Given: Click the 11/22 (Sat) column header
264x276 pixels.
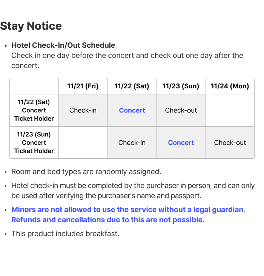Looking at the screenshot, I should pyautogui.click(x=132, y=86).
